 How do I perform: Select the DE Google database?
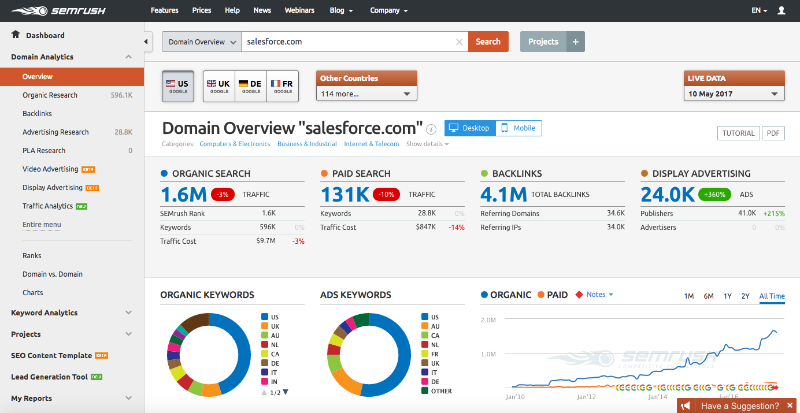pyautogui.click(x=251, y=86)
